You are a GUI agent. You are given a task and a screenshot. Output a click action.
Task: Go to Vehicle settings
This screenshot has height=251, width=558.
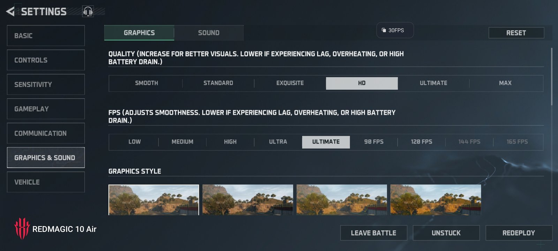tap(46, 182)
